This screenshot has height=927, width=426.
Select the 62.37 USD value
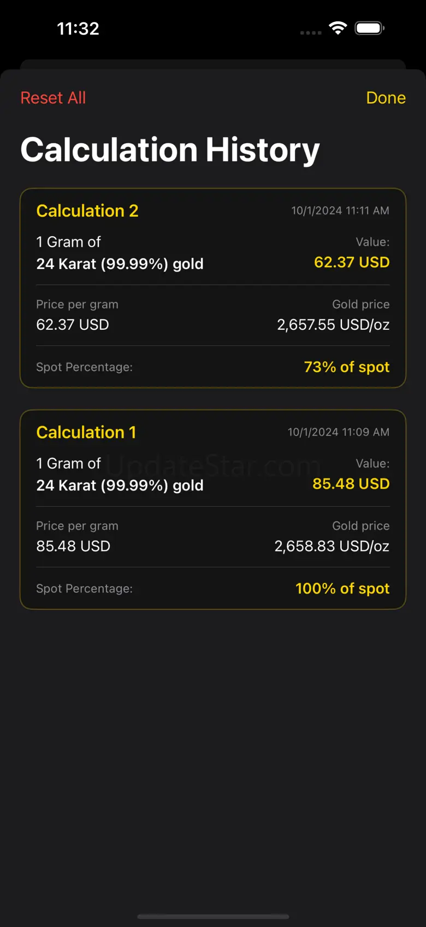point(352,263)
